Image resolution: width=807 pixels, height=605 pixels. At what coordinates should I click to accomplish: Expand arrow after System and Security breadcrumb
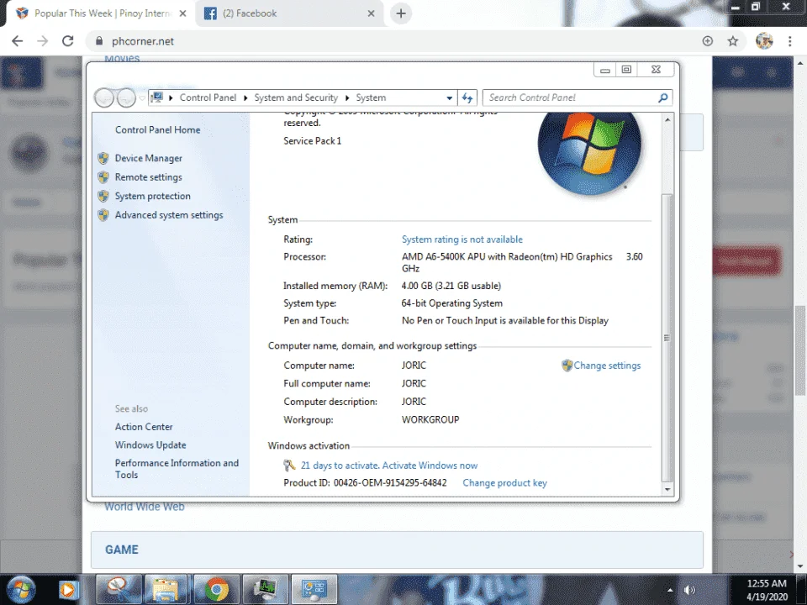click(347, 97)
